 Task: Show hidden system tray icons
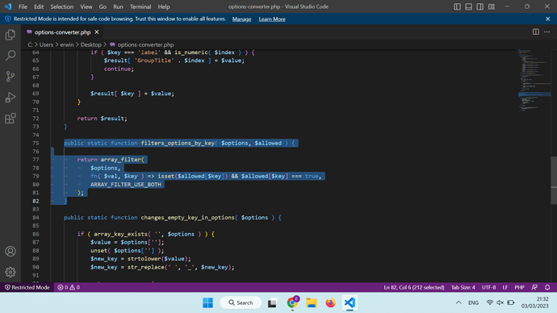tap(459, 303)
